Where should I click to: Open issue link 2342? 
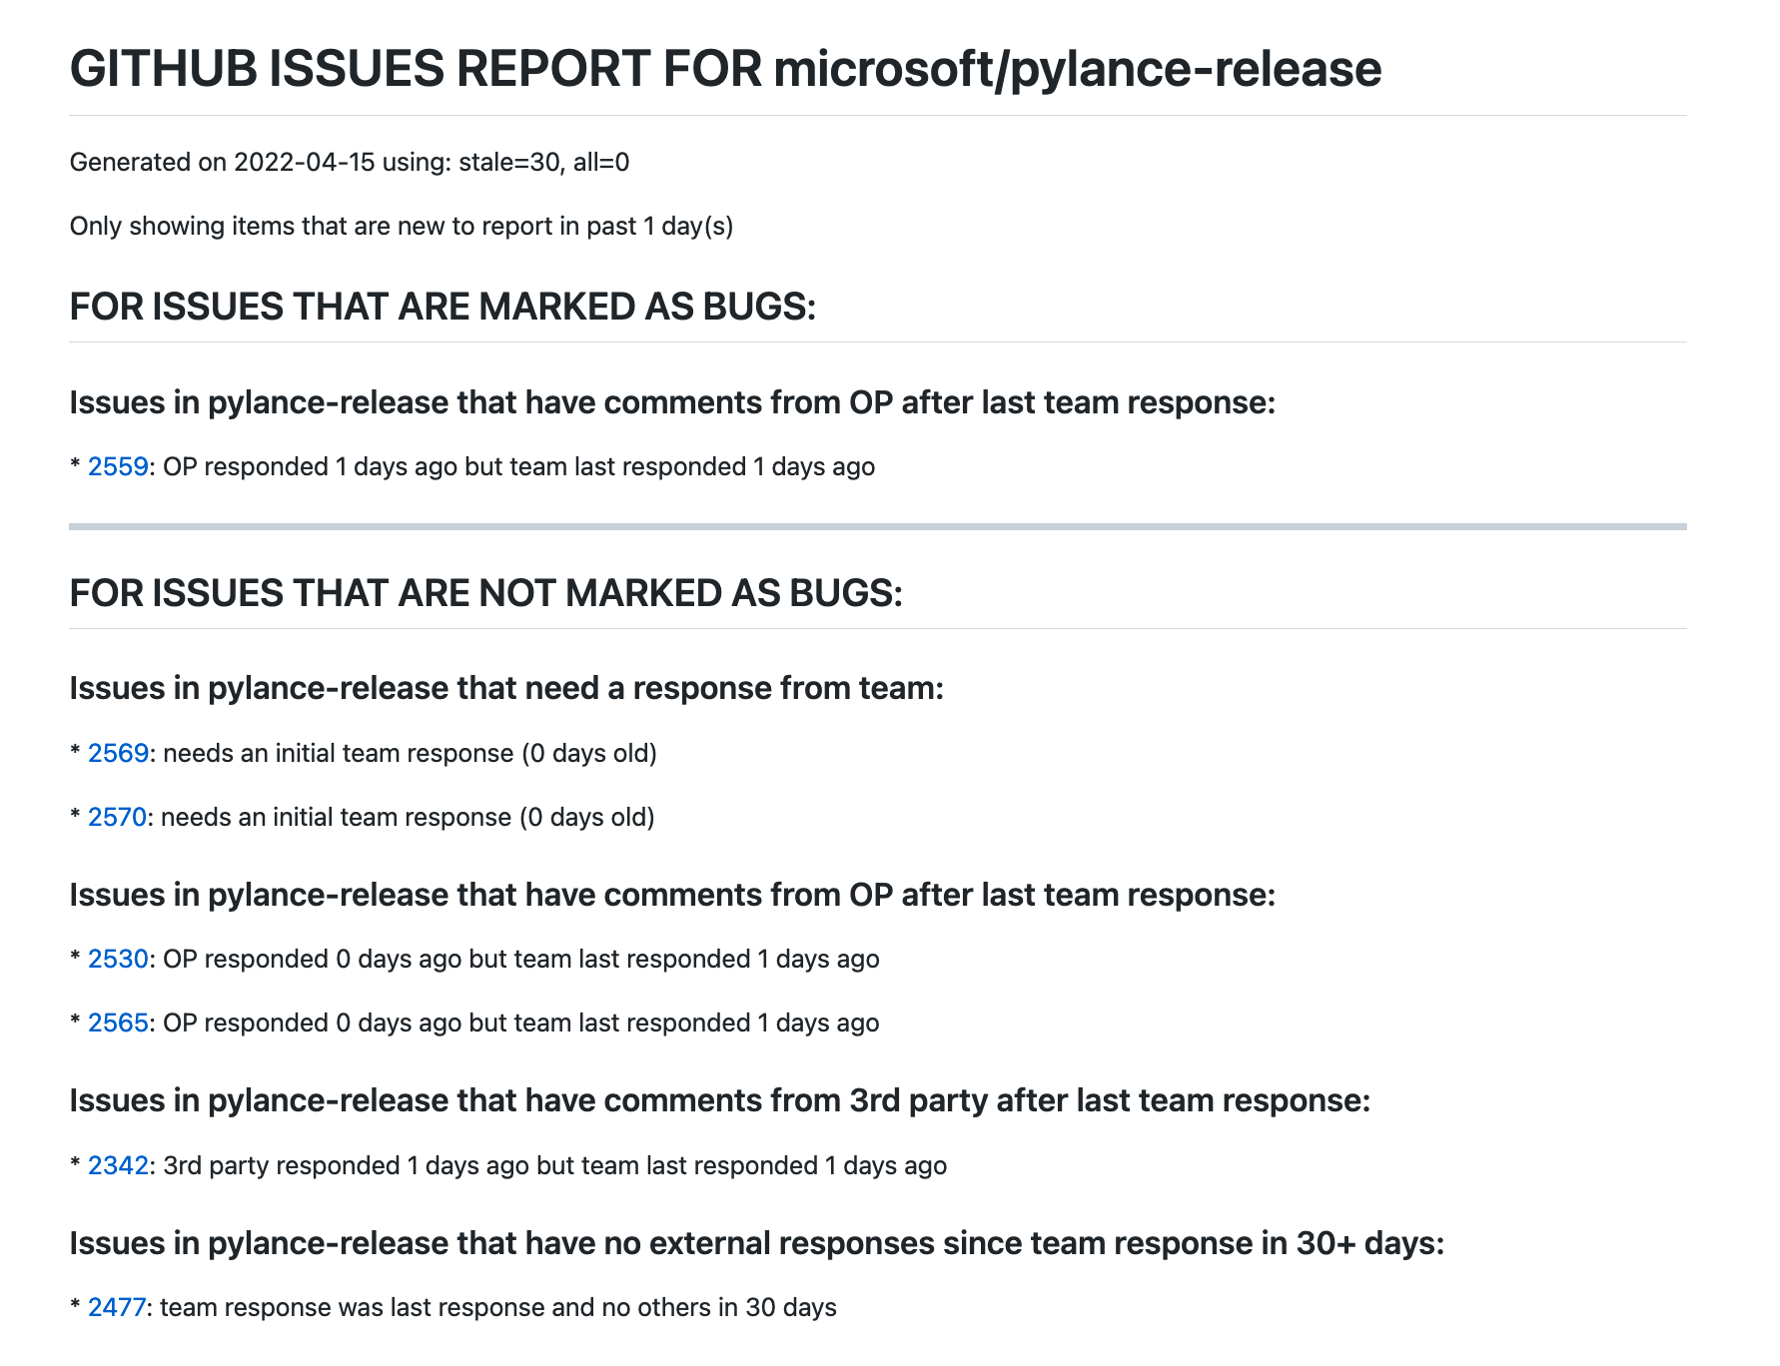[118, 1165]
